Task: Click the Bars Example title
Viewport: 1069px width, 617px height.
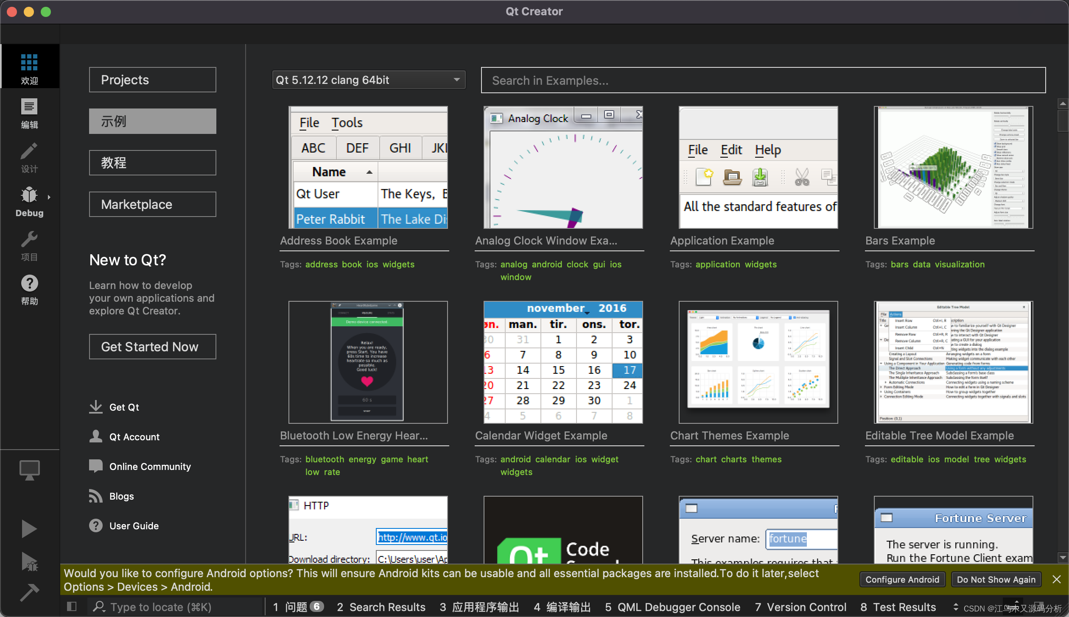Action: [900, 241]
